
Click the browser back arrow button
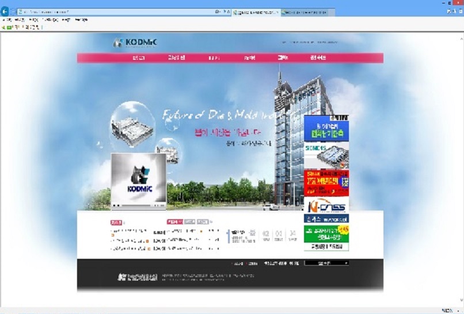coord(5,12)
